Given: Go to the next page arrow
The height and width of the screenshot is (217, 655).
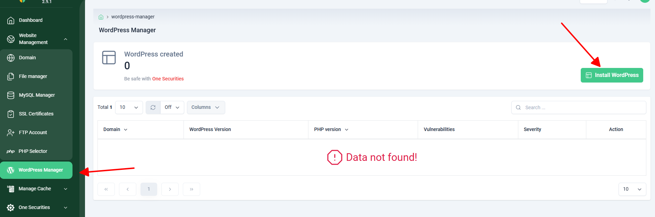Looking at the screenshot, I should pos(170,189).
